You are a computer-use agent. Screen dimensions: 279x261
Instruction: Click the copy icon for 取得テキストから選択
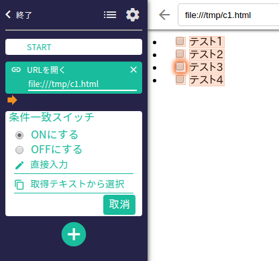pos(19,185)
